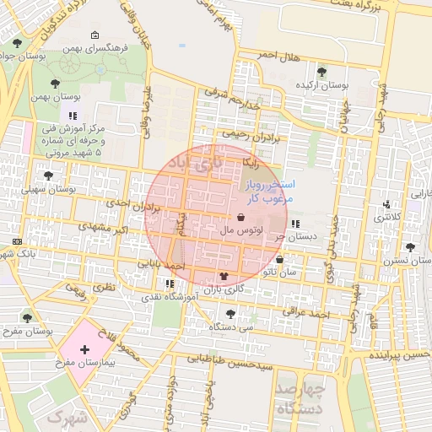Click the قائم street label

click(373, 321)
